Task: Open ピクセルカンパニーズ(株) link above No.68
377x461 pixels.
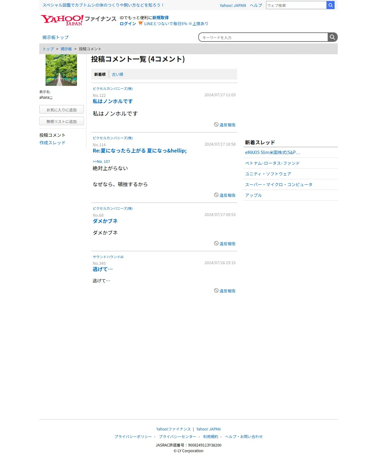Action: coord(113,208)
